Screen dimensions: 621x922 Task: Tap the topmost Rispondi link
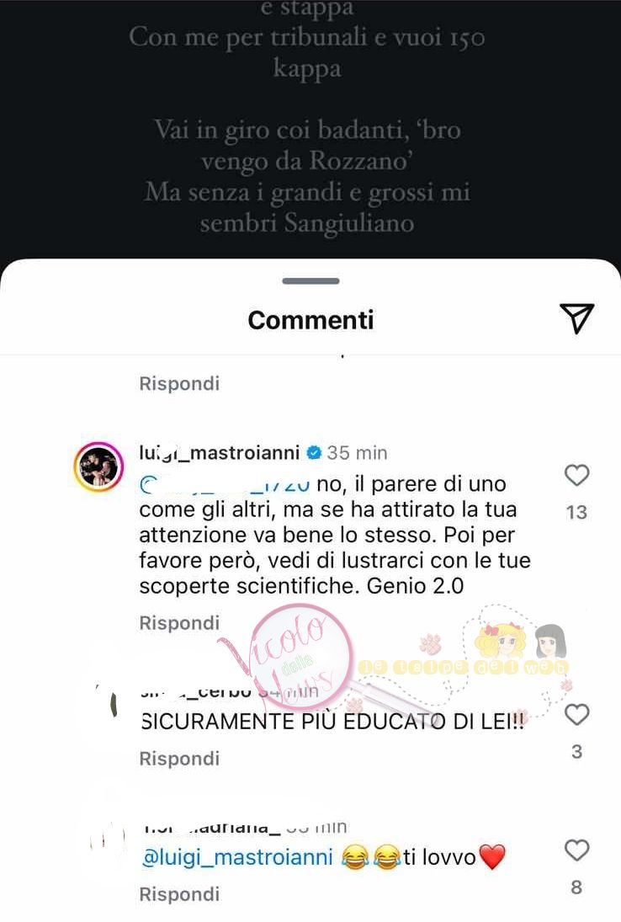[179, 383]
